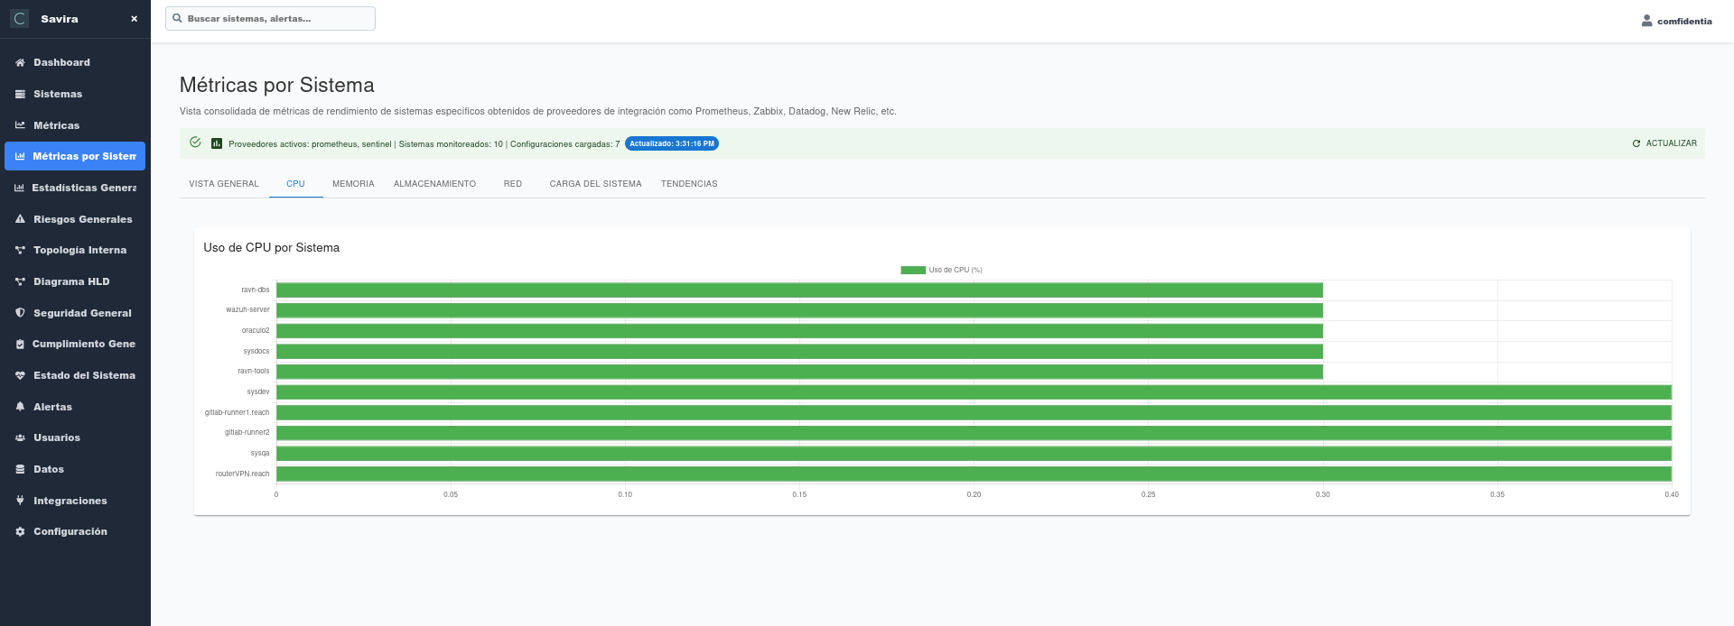Switch to the Memoria tab
Viewport: 1734px width, 626px height.
(353, 184)
